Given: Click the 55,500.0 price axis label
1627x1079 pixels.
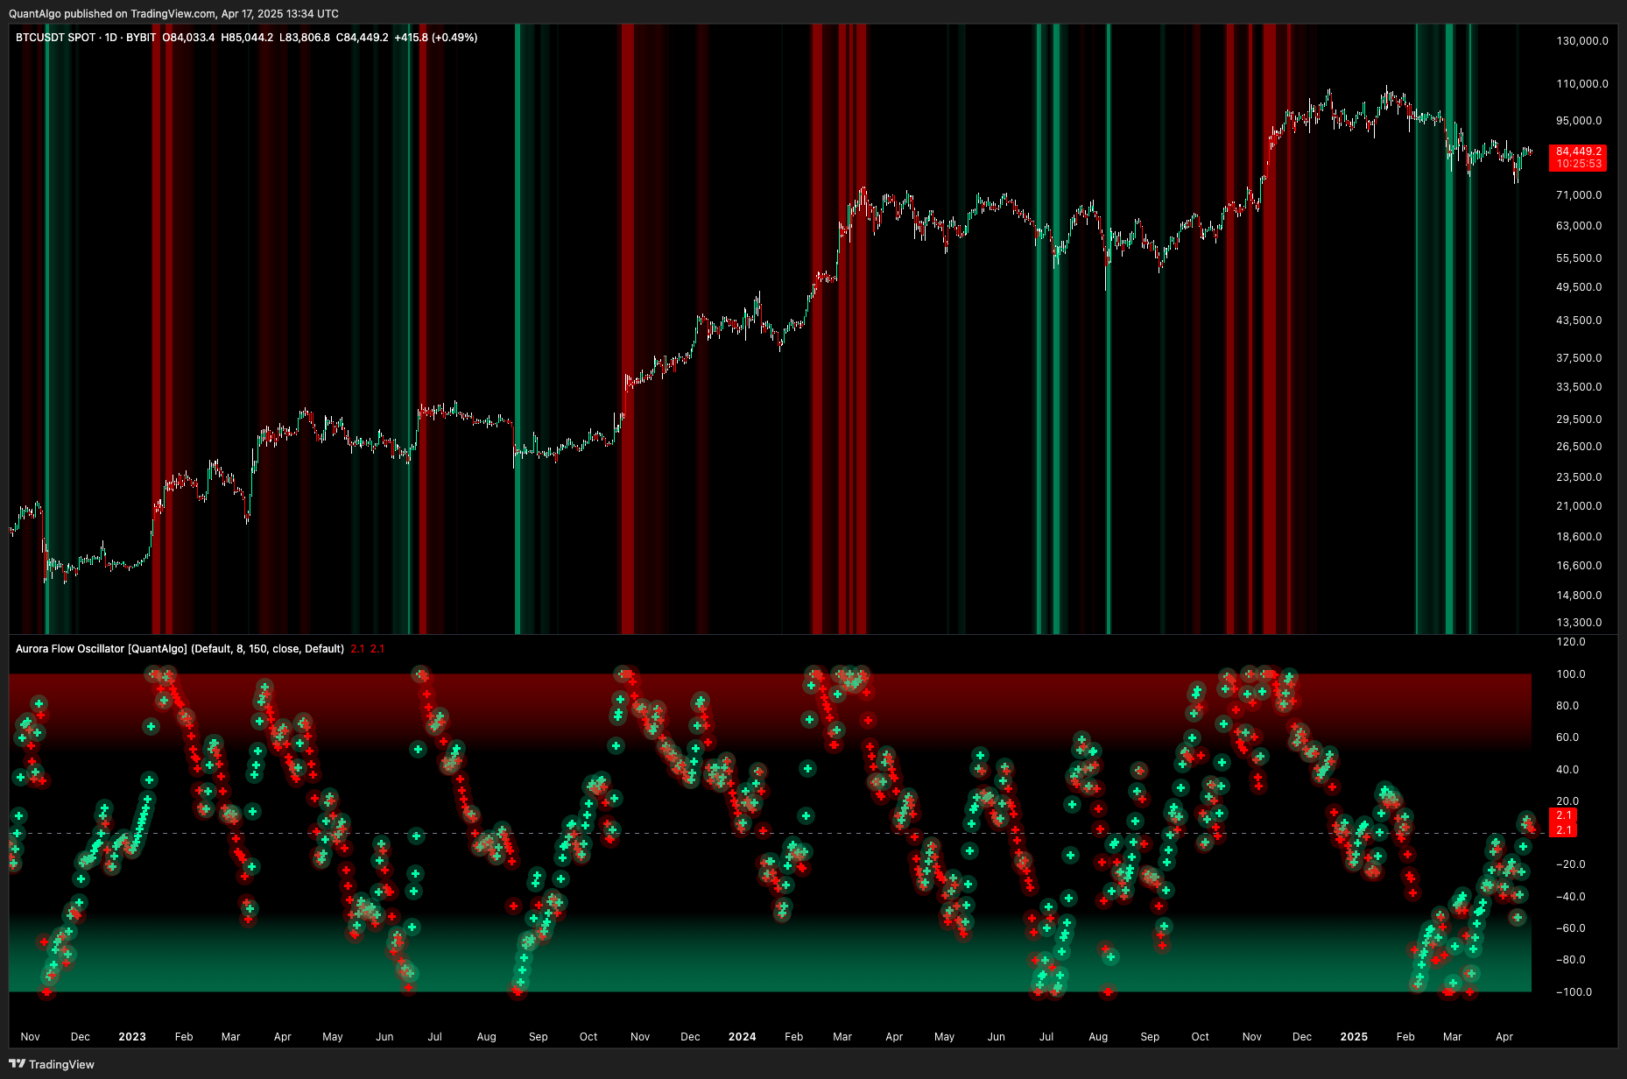Looking at the screenshot, I should pos(1579,258).
